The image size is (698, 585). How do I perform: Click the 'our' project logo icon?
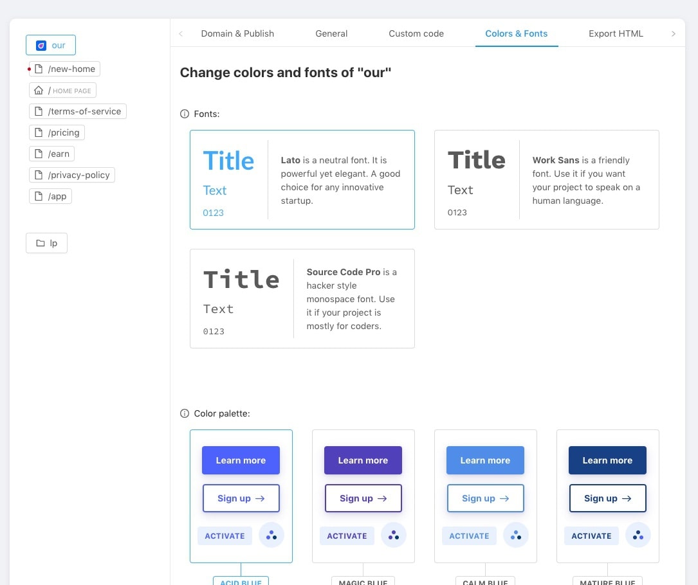click(41, 46)
